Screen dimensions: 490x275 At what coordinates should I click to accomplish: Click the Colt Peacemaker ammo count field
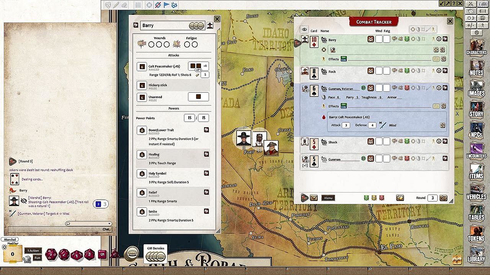coord(205,75)
